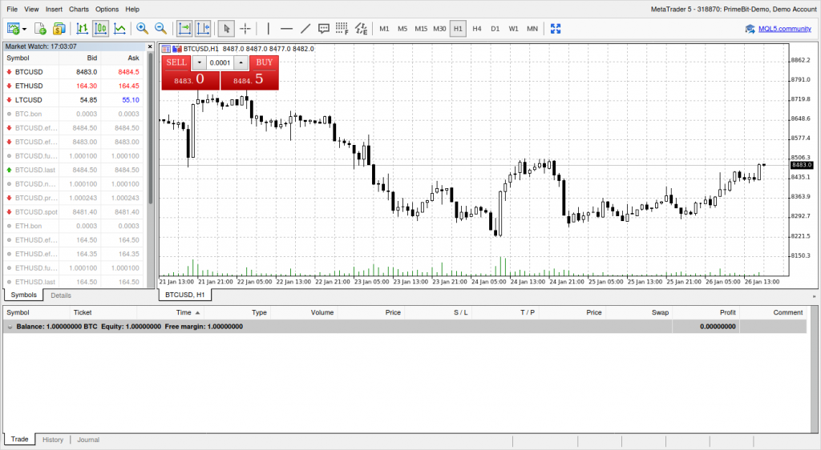Switch chart to line chart view

click(x=120, y=29)
